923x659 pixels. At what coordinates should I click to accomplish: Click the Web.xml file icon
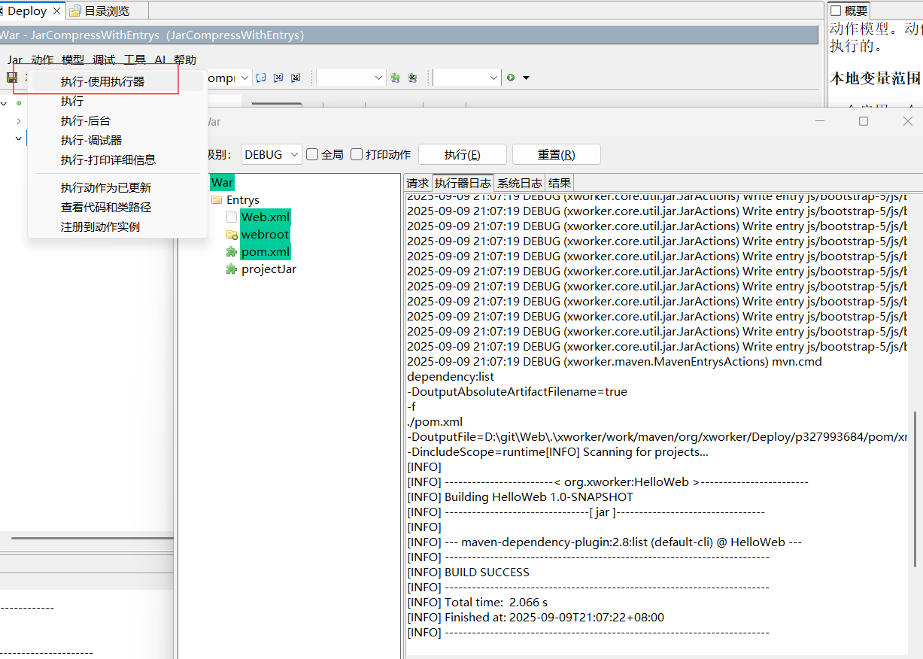coord(232,217)
